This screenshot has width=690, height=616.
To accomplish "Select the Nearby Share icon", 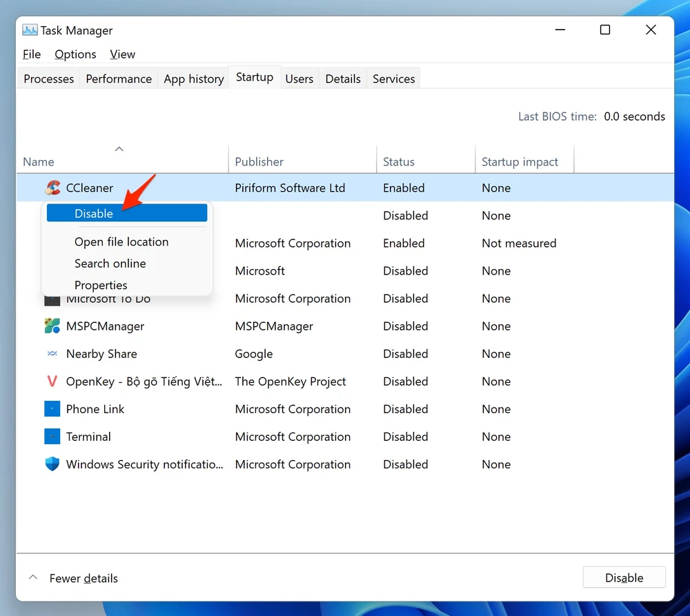I will (x=52, y=353).
